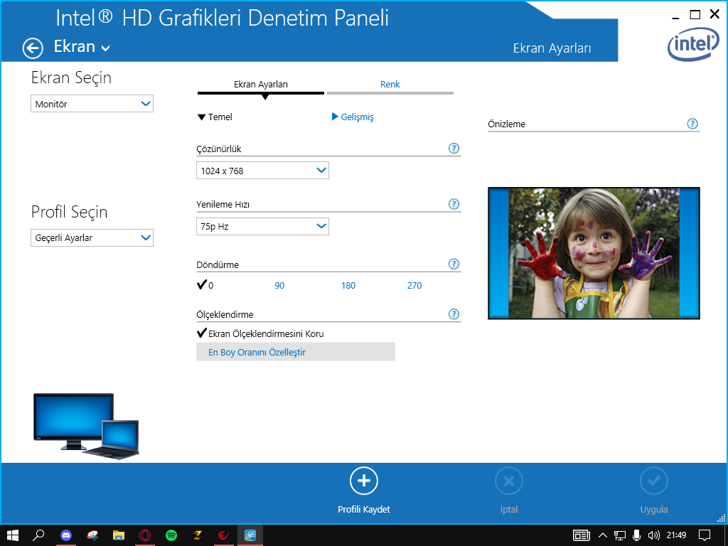
Task: Click the Uygula checkmark icon
Action: click(654, 481)
